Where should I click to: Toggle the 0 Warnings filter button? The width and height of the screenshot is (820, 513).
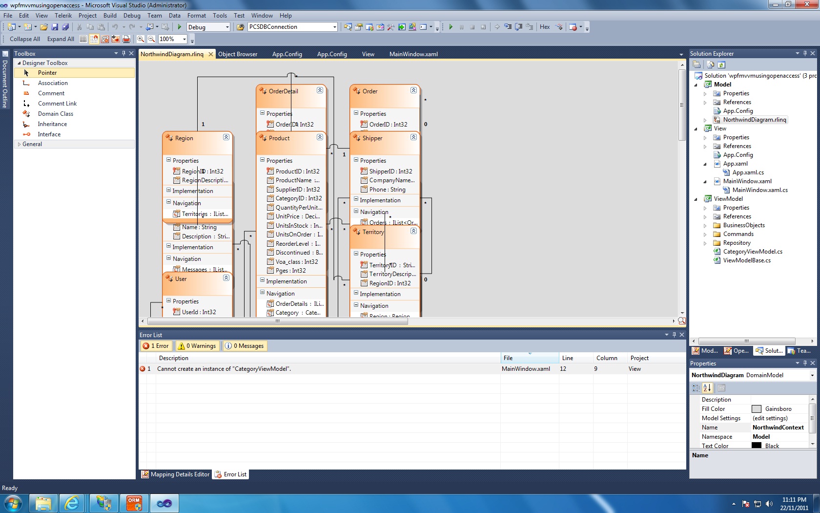(197, 346)
